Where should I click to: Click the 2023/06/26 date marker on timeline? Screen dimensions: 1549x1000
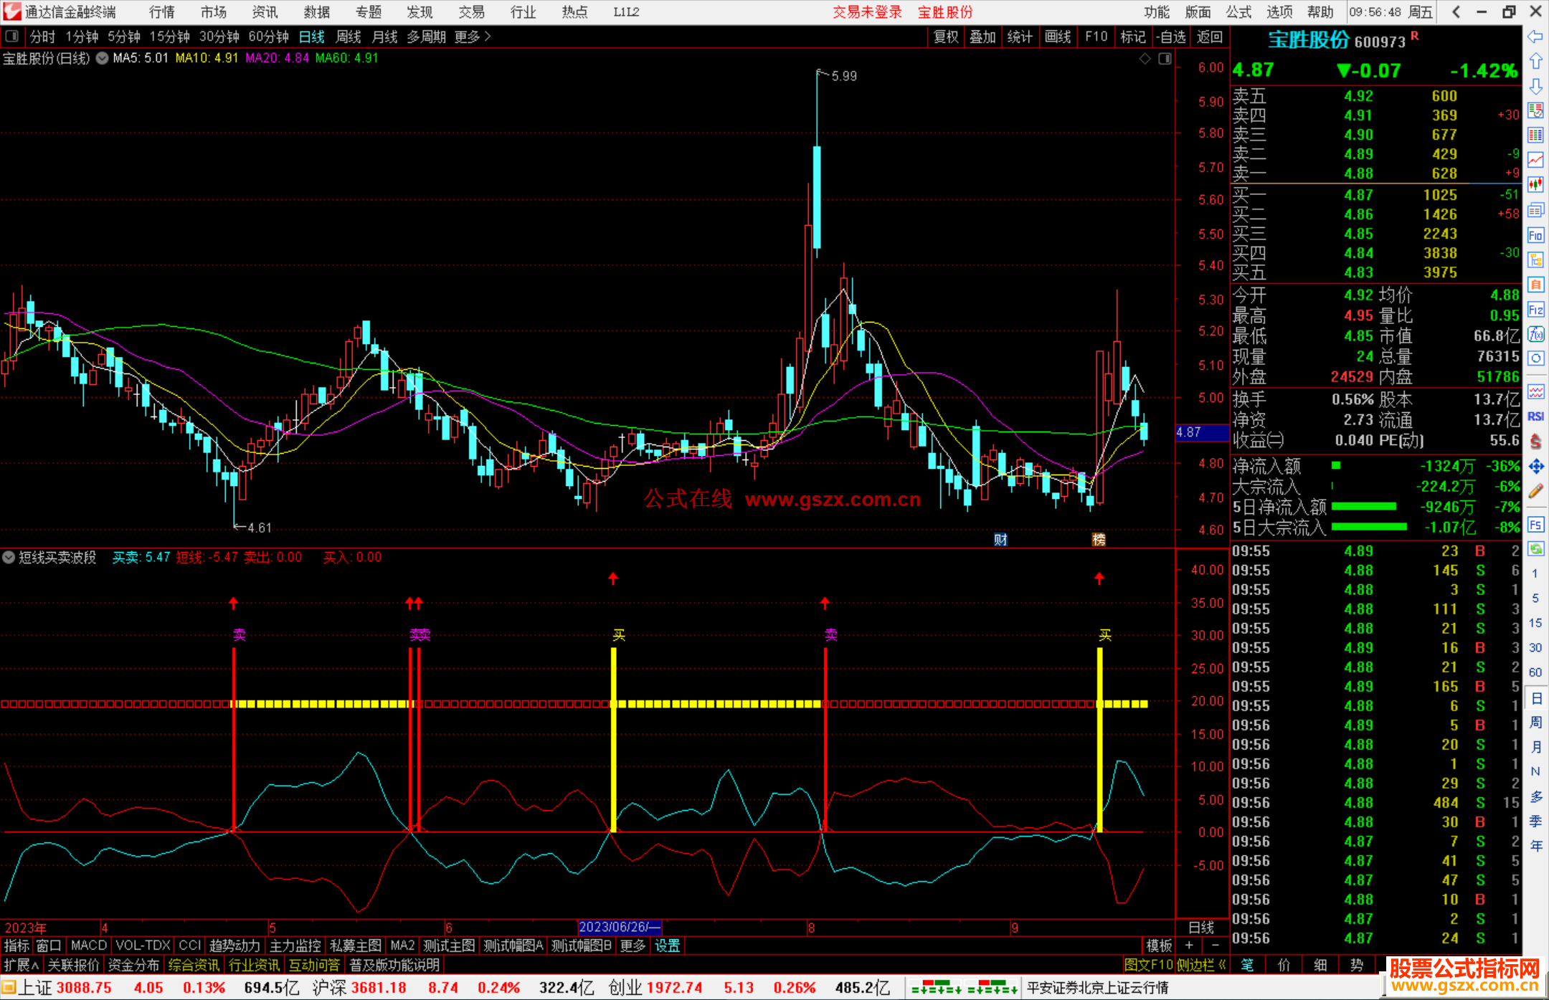(620, 927)
